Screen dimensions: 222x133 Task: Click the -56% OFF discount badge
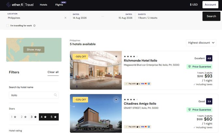pos(80,57)
